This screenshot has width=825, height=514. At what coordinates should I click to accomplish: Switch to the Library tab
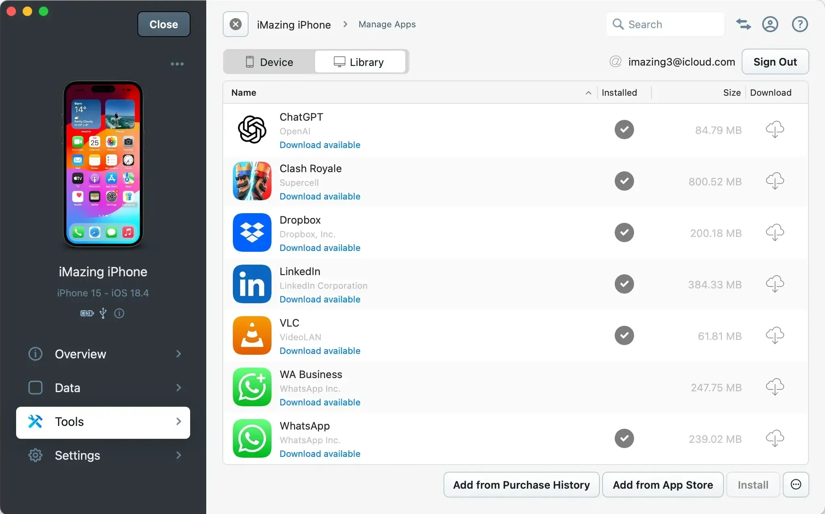point(361,62)
